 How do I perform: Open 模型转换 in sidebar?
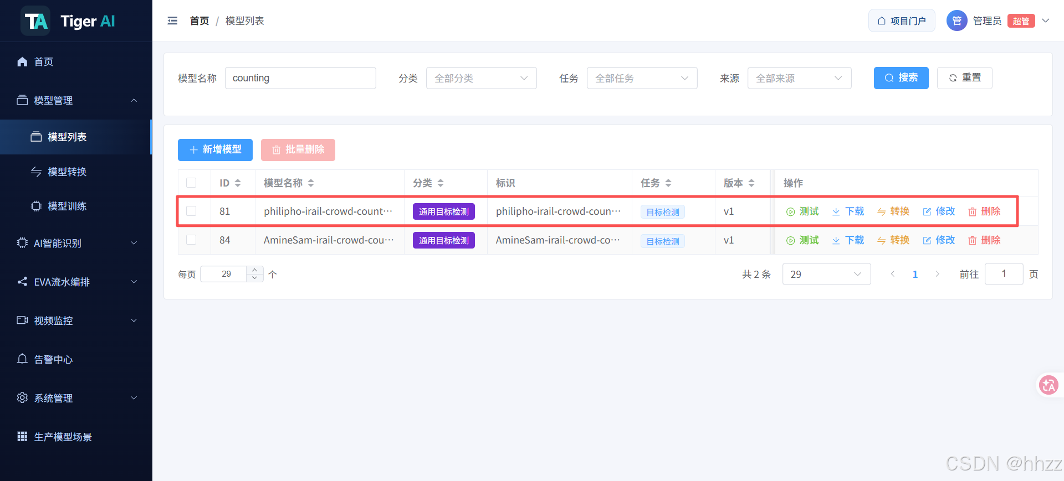click(x=76, y=172)
